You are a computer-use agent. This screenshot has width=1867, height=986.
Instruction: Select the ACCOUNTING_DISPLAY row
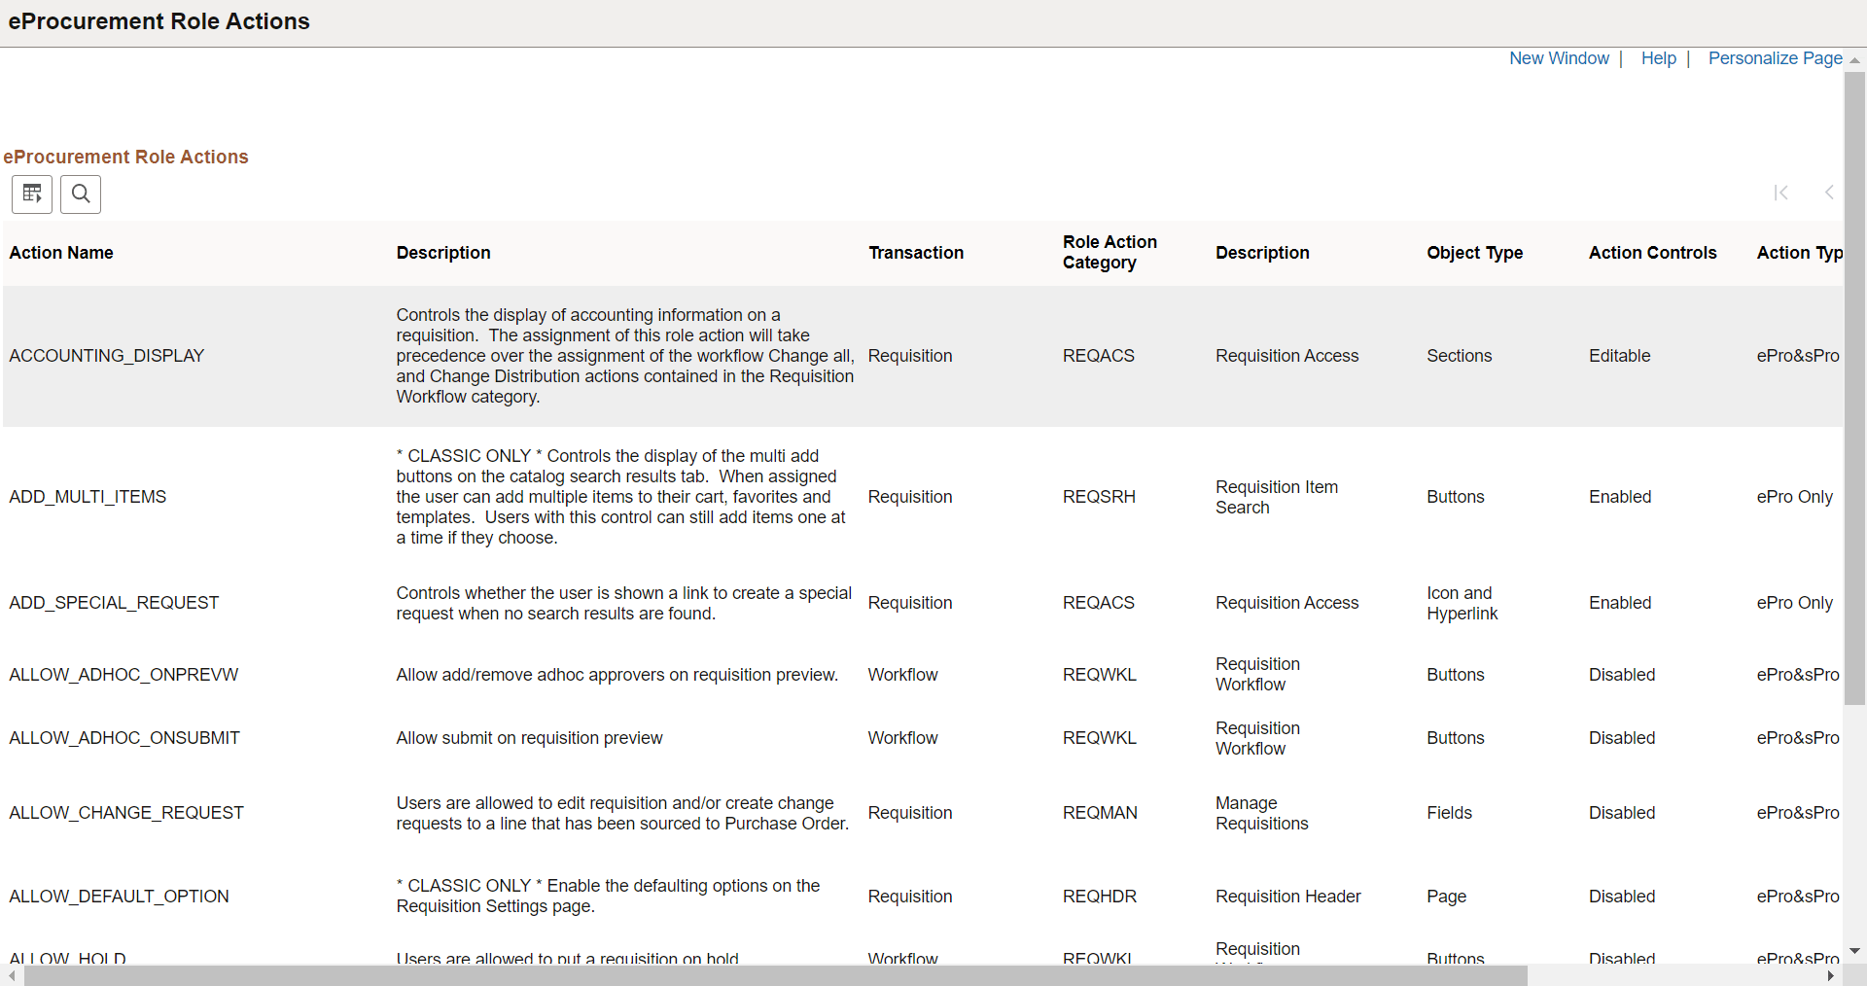coord(106,355)
